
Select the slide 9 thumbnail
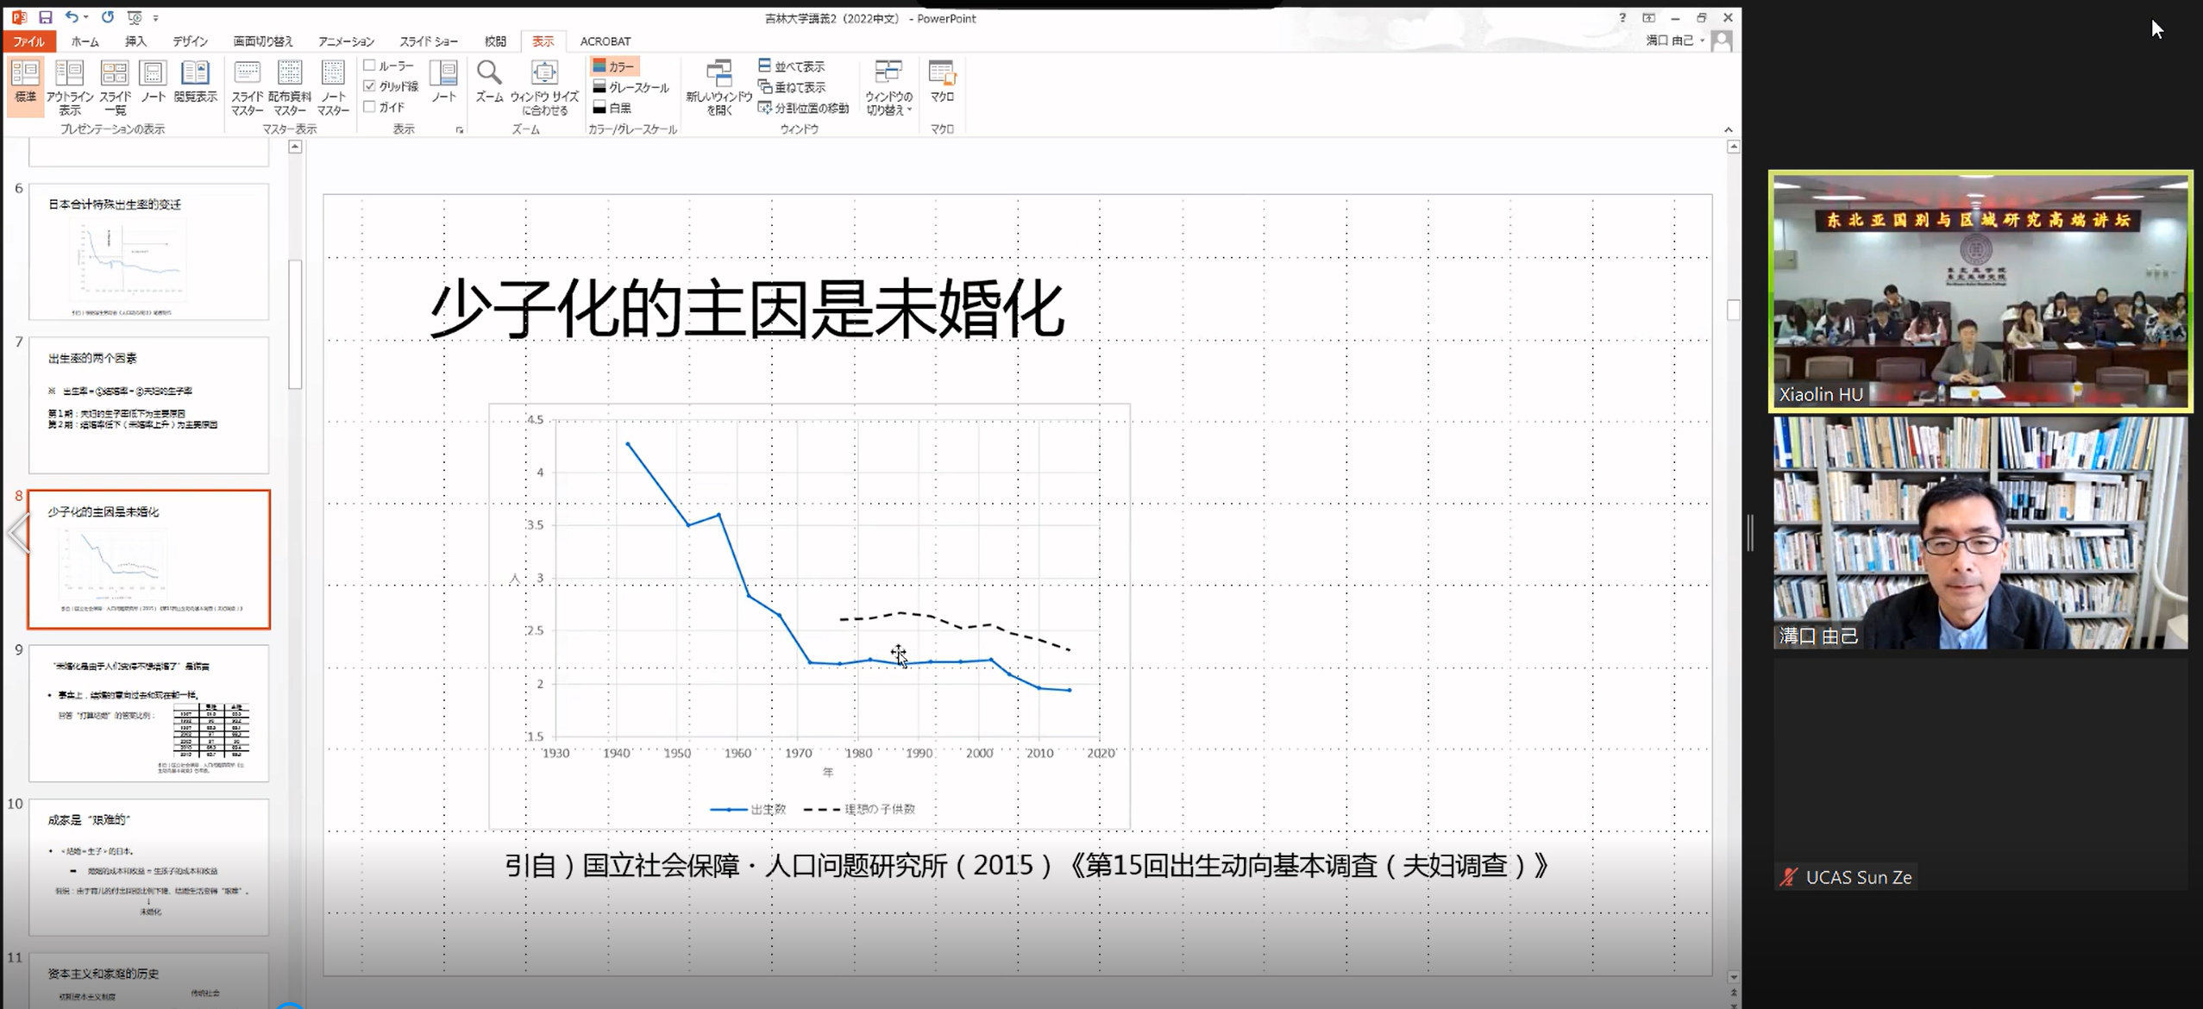pyautogui.click(x=148, y=713)
